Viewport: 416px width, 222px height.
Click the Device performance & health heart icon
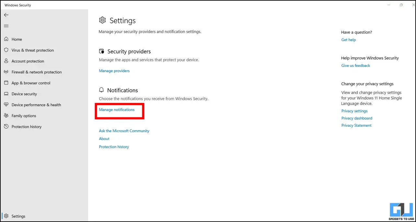click(6, 105)
